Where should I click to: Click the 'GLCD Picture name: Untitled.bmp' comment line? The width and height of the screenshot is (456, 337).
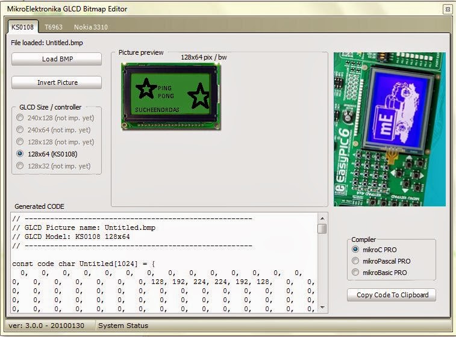84,227
